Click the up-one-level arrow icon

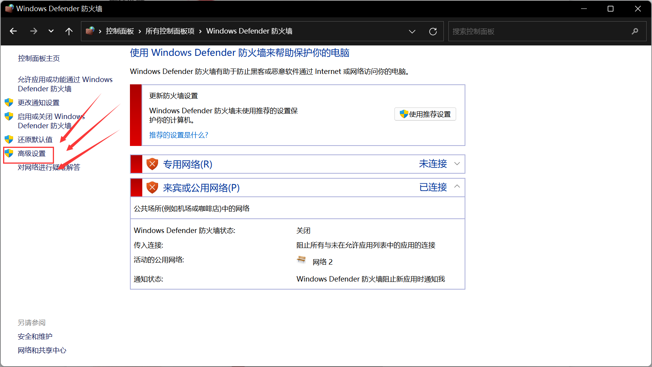[69, 31]
